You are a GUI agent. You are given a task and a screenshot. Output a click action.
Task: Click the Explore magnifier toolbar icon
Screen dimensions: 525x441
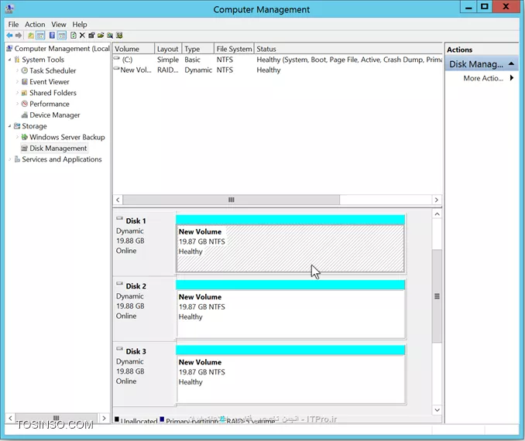110,35
